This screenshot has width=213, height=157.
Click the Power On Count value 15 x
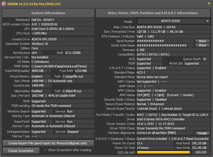click(x=140, y=143)
